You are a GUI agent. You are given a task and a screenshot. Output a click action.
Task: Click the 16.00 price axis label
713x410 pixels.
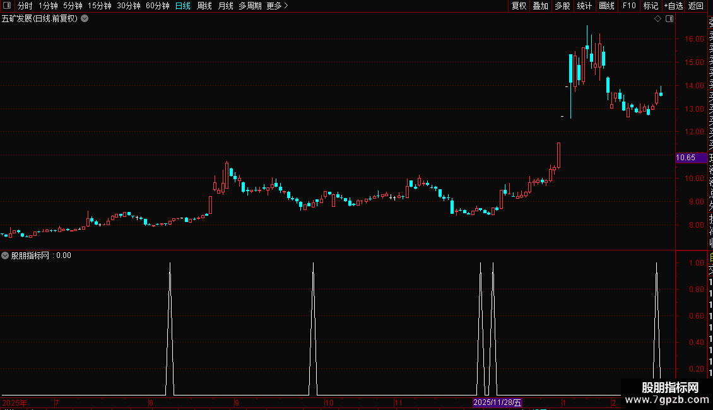pos(694,39)
